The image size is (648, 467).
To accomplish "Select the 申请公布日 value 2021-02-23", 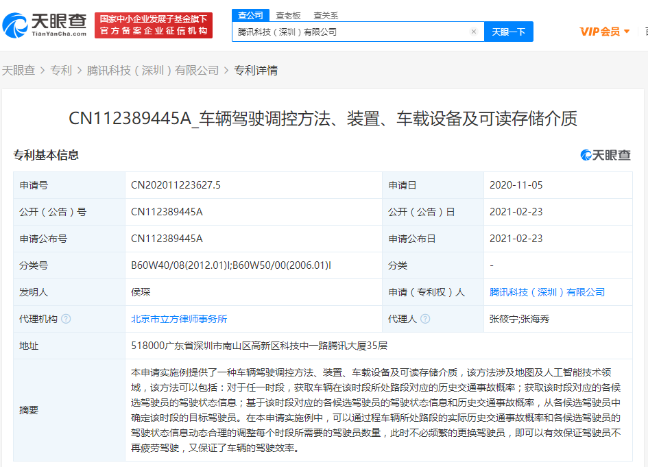I will (516, 239).
